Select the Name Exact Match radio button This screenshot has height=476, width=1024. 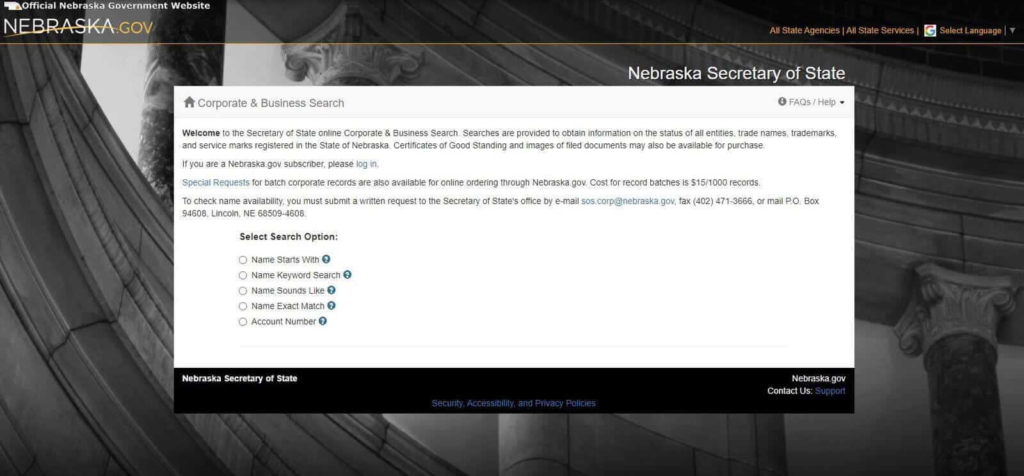[243, 306]
